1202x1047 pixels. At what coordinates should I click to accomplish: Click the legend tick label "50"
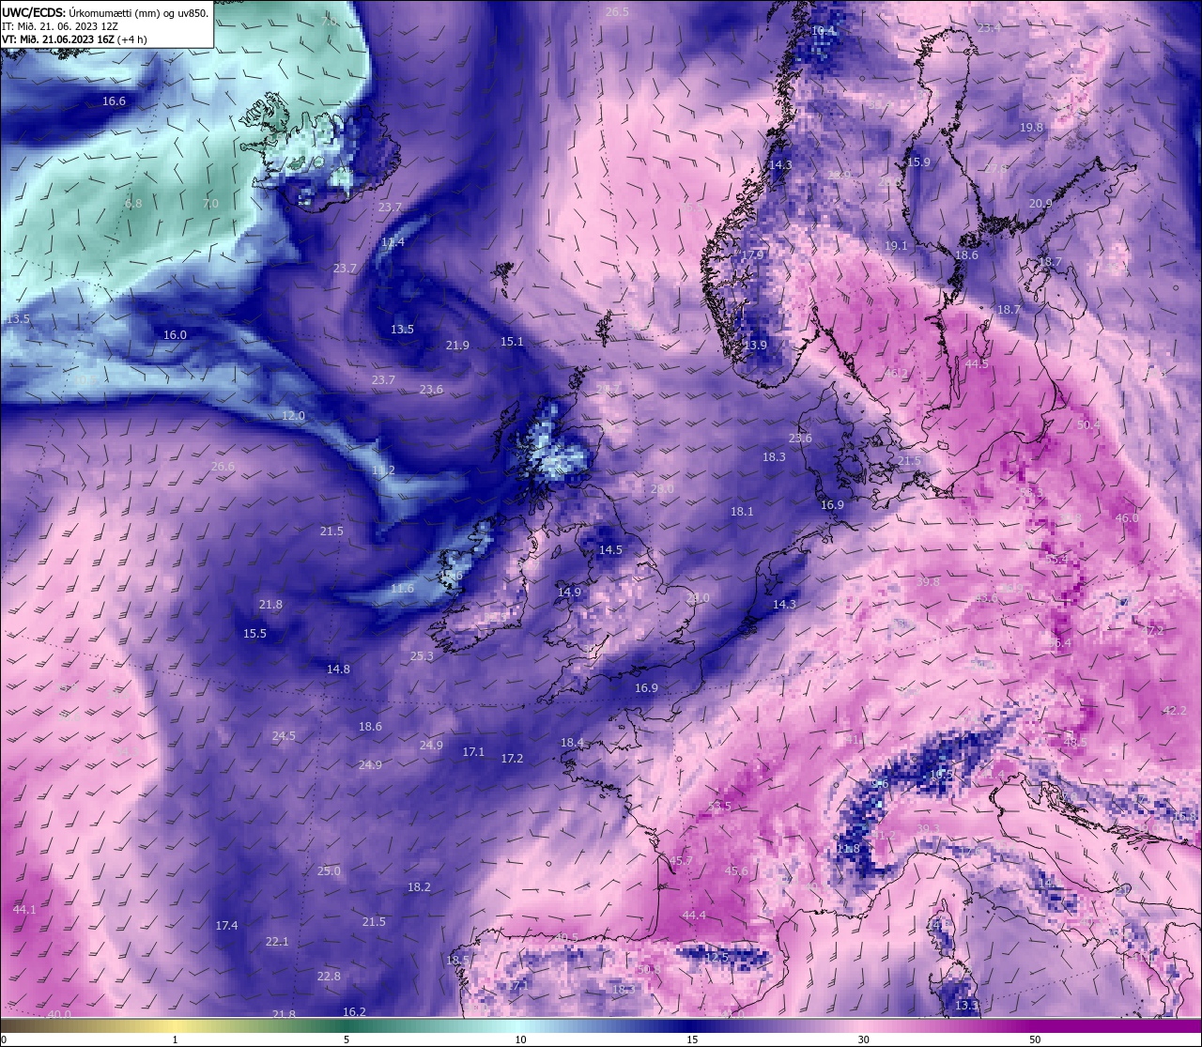pyautogui.click(x=1034, y=1039)
